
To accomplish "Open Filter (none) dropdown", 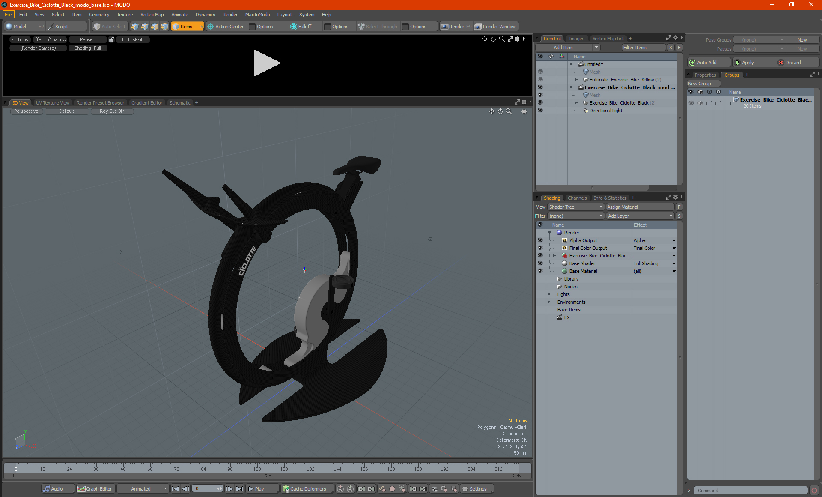I will 575,216.
